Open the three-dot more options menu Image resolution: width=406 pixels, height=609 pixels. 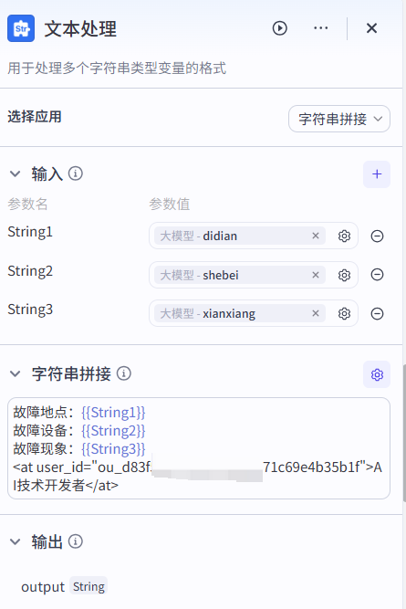[x=320, y=28]
